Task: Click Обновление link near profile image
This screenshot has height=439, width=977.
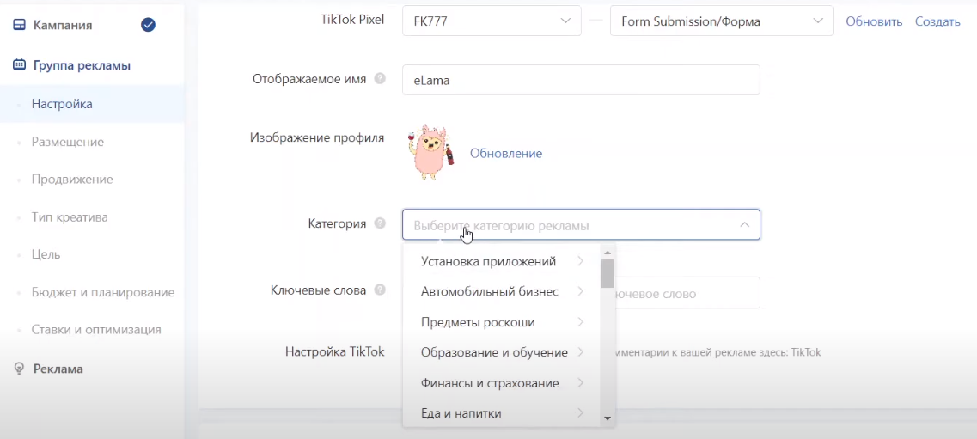Action: pyautogui.click(x=505, y=153)
